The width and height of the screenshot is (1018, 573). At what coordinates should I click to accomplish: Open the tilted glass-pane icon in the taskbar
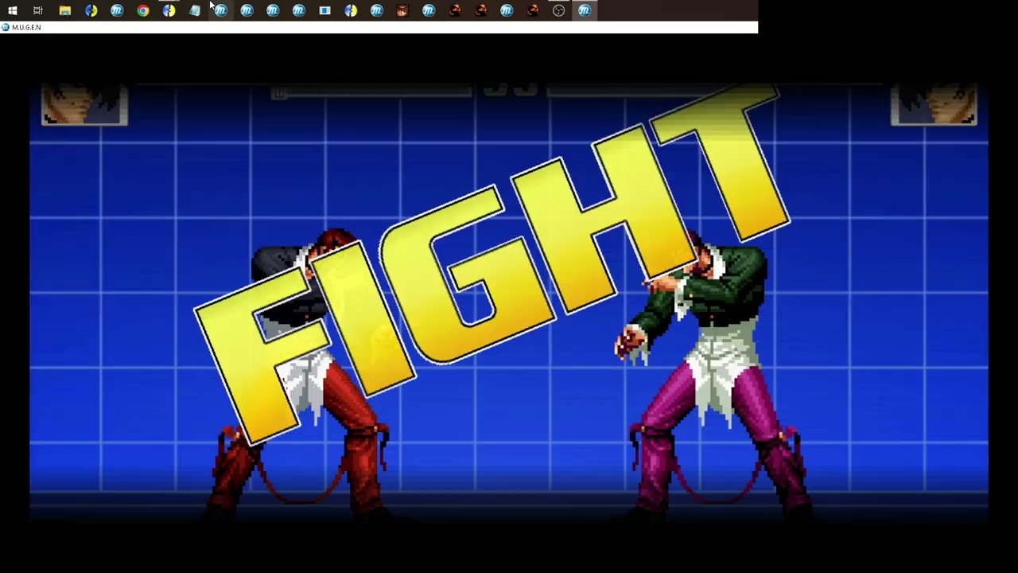pyautogui.click(x=195, y=10)
